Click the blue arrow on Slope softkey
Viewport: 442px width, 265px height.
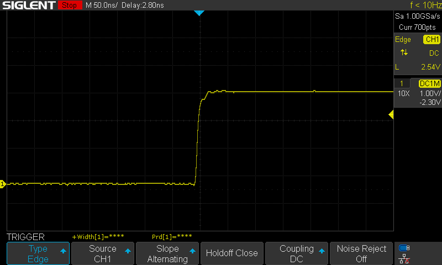192,251
